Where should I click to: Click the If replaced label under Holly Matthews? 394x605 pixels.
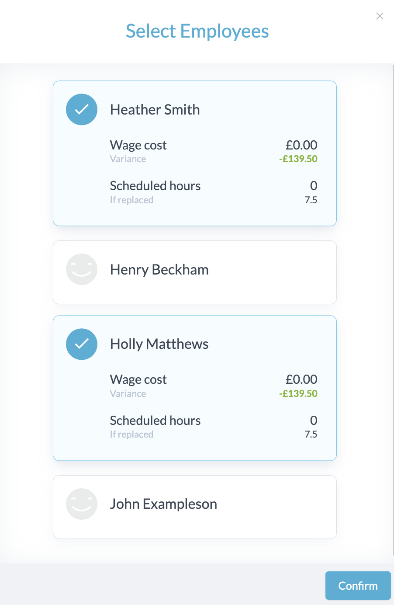tap(131, 435)
